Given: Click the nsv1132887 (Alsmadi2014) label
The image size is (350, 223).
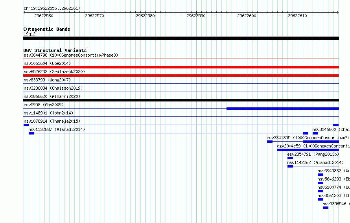Looking at the screenshot, I should pos(57,129).
